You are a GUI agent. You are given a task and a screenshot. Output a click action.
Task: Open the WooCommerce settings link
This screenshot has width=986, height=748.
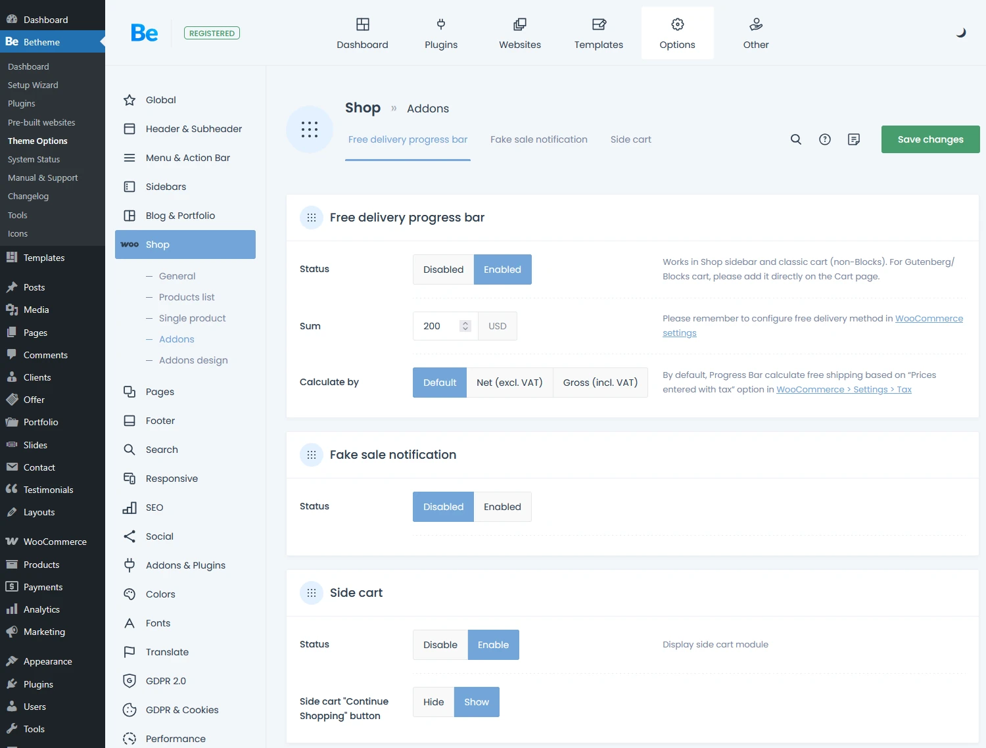(929, 318)
